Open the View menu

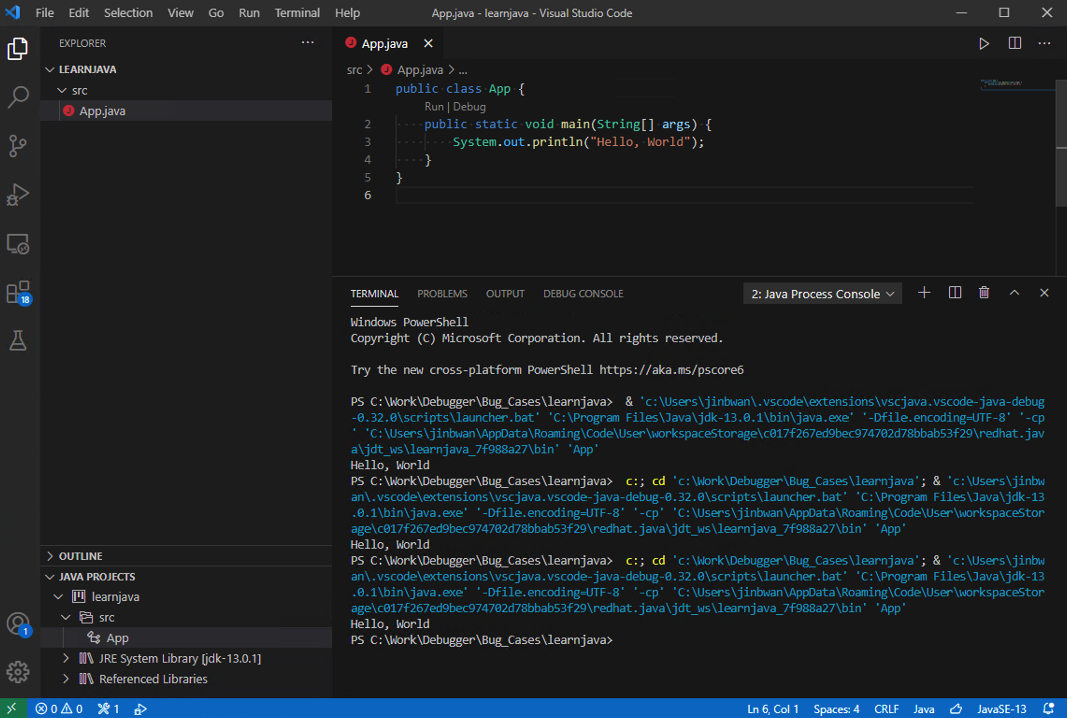pyautogui.click(x=180, y=13)
